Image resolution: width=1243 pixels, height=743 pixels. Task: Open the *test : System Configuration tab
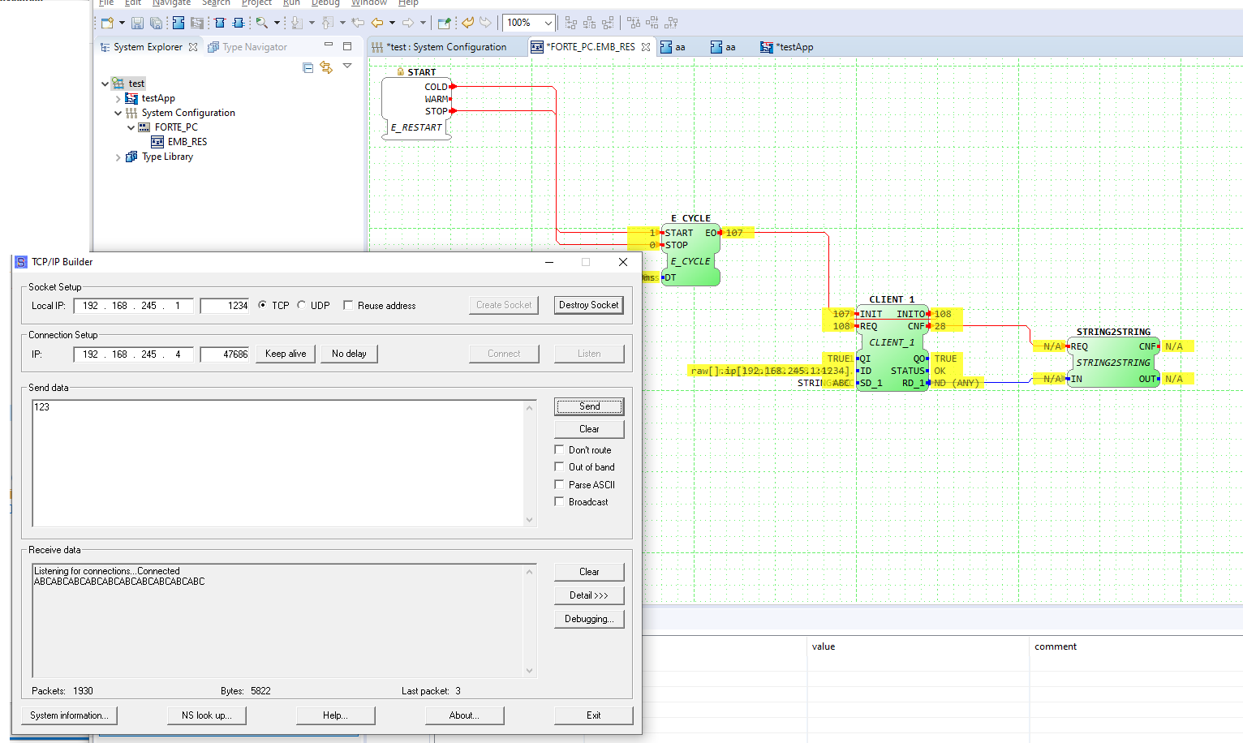[439, 47]
